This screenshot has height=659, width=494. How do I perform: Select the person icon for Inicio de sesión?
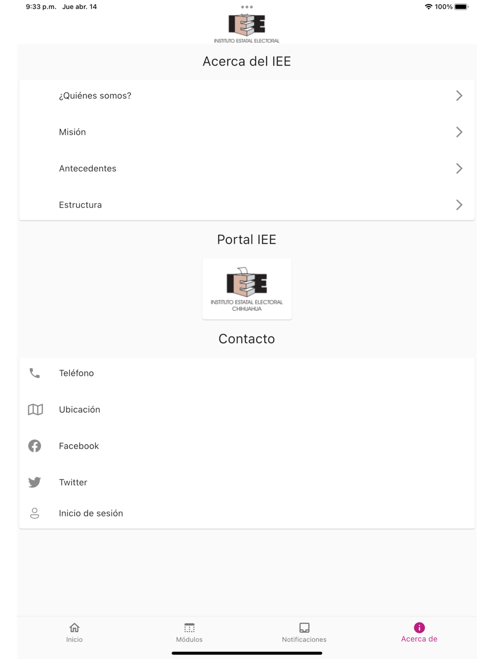(35, 513)
